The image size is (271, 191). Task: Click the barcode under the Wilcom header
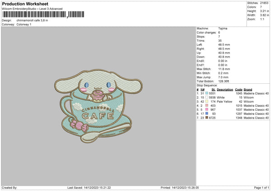point(43,14)
